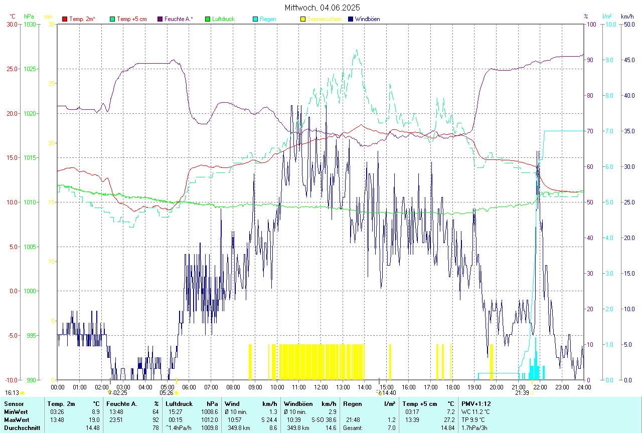Click the marker icon beside 02:25
Viewport: 642px width, 433px height.
pyautogui.click(x=110, y=393)
